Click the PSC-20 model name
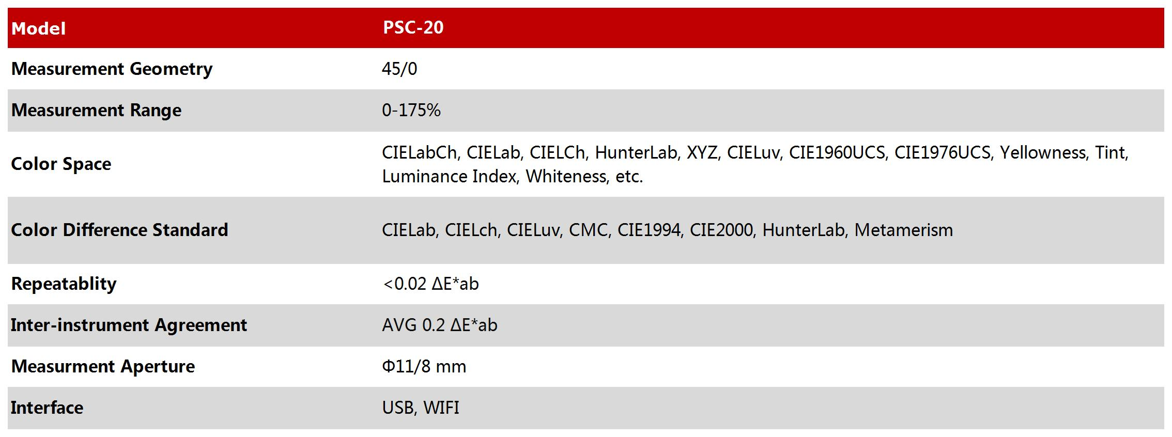This screenshot has height=437, width=1172. coord(413,27)
